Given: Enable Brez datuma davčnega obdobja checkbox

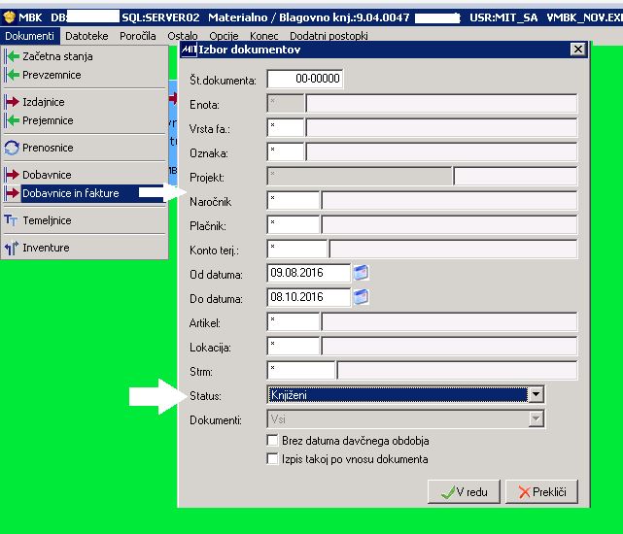Looking at the screenshot, I should coord(272,440).
